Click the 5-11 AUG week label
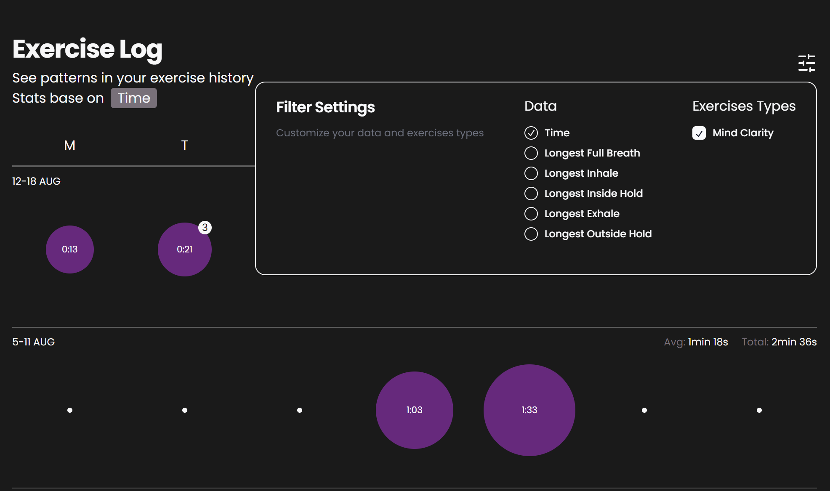 tap(34, 342)
